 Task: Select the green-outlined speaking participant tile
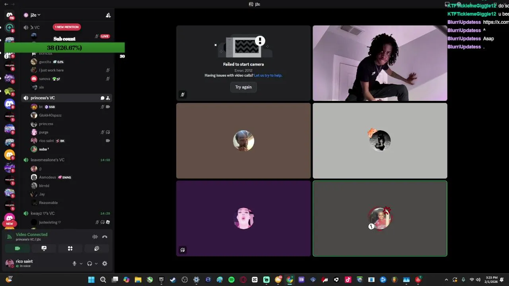(x=380, y=218)
